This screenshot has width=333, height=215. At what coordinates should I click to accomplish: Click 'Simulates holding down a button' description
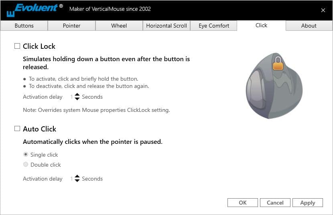pyautogui.click(x=106, y=63)
